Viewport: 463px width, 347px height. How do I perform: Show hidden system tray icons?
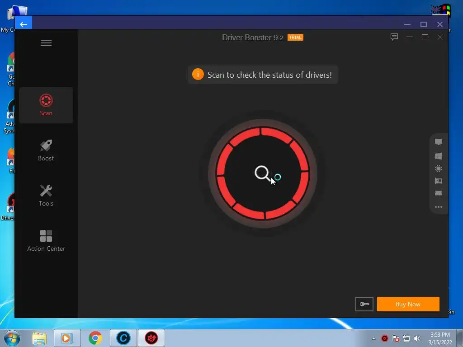(373, 339)
